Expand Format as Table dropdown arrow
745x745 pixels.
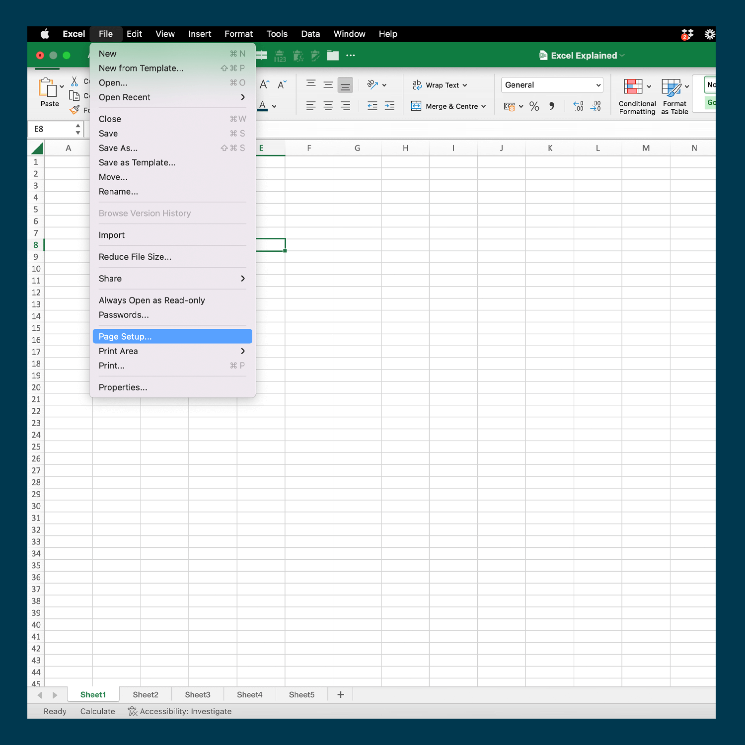(x=687, y=86)
